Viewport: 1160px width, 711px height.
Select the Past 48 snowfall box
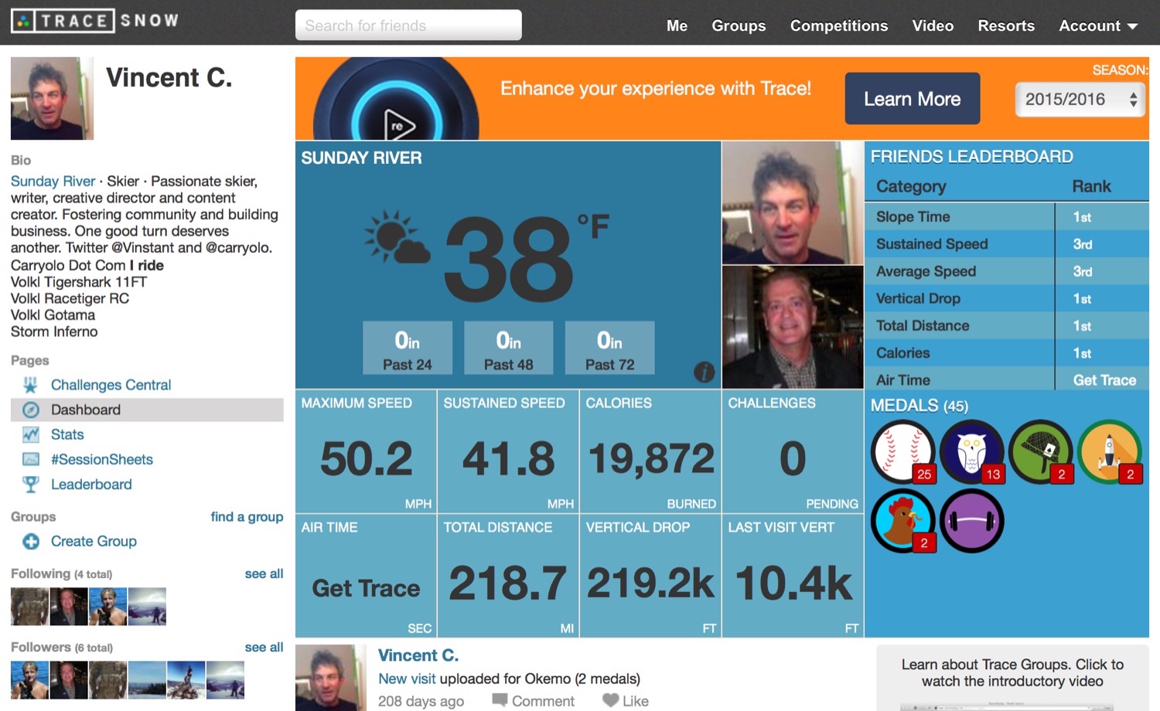pyautogui.click(x=509, y=348)
